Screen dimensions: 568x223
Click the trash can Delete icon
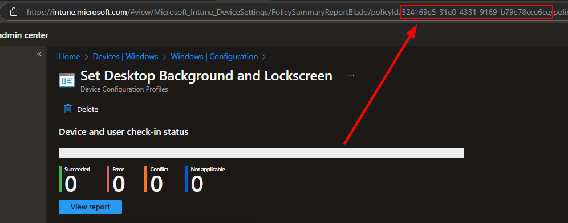(68, 109)
